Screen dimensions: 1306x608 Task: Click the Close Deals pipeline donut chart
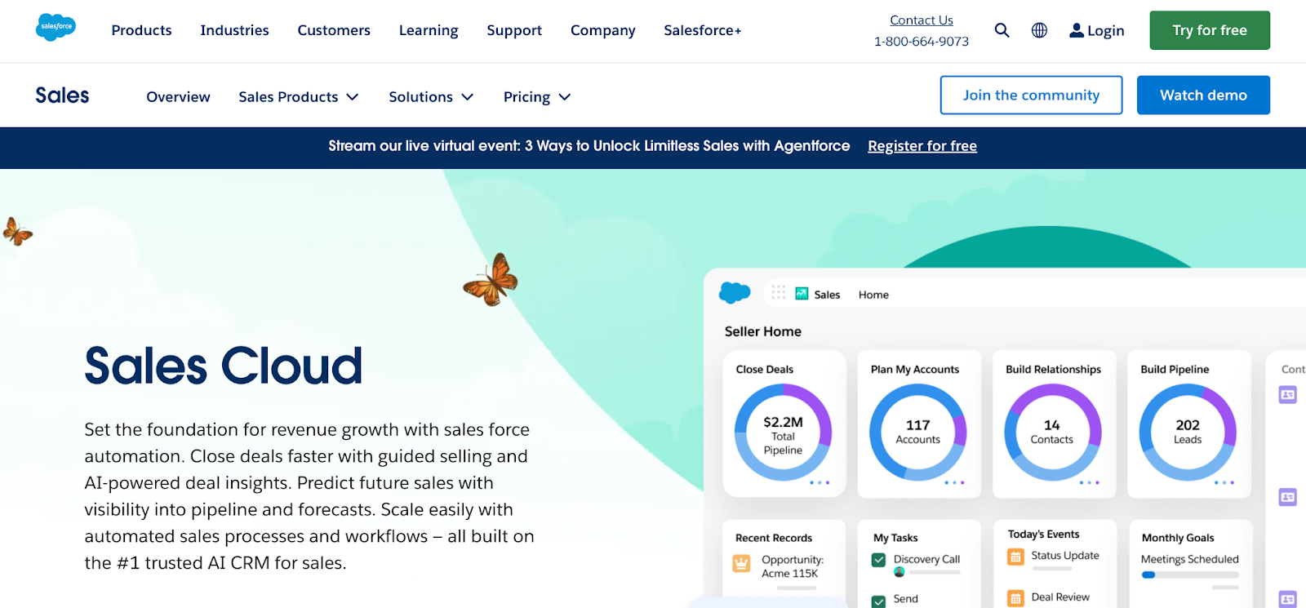[x=783, y=433]
